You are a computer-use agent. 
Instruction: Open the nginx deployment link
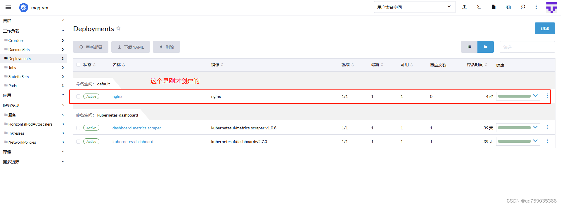pos(117,96)
